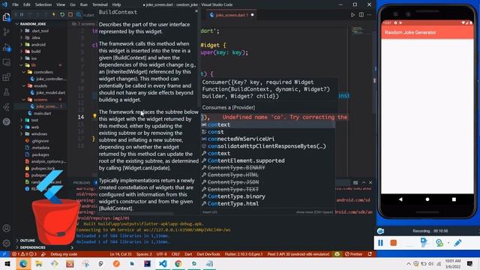Open the editor more actions ellipsis
Image resolution: width=480 pixels, height=270 pixels.
pyautogui.click(x=370, y=15)
